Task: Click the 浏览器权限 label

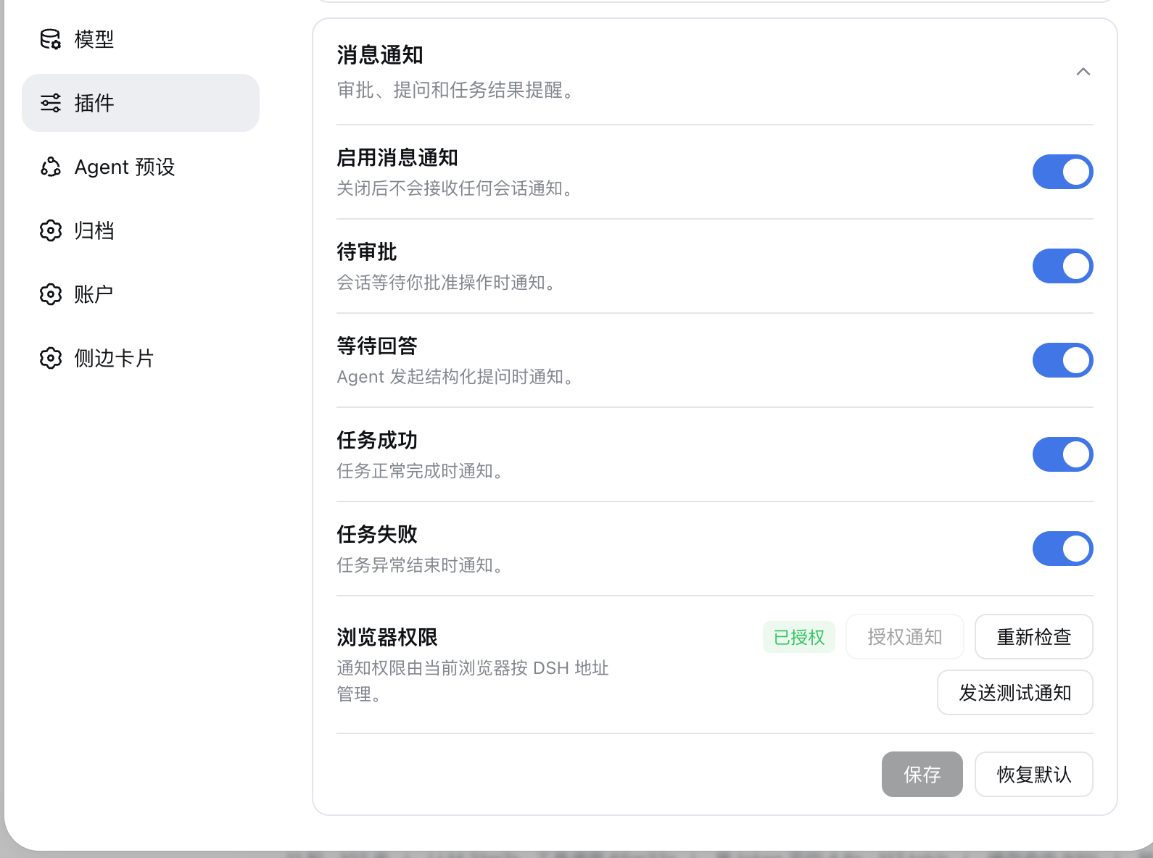Action: (387, 638)
